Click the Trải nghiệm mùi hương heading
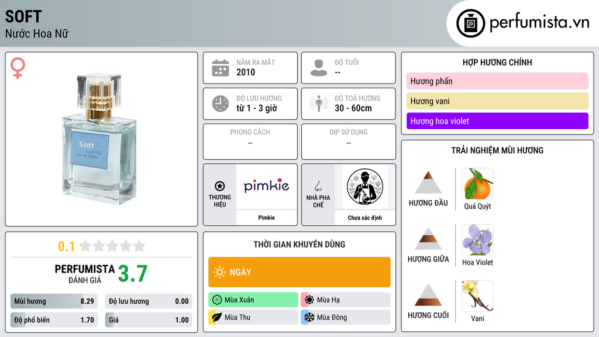This screenshot has height=337, width=599. pos(497,150)
